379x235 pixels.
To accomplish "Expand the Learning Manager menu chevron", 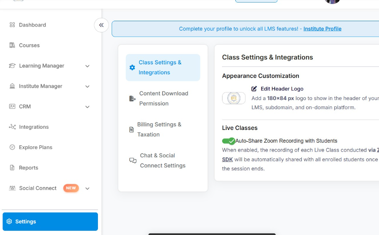I will (87, 66).
